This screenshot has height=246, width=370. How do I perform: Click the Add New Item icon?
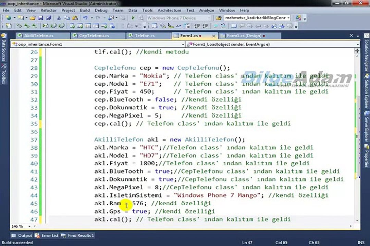[21, 18]
